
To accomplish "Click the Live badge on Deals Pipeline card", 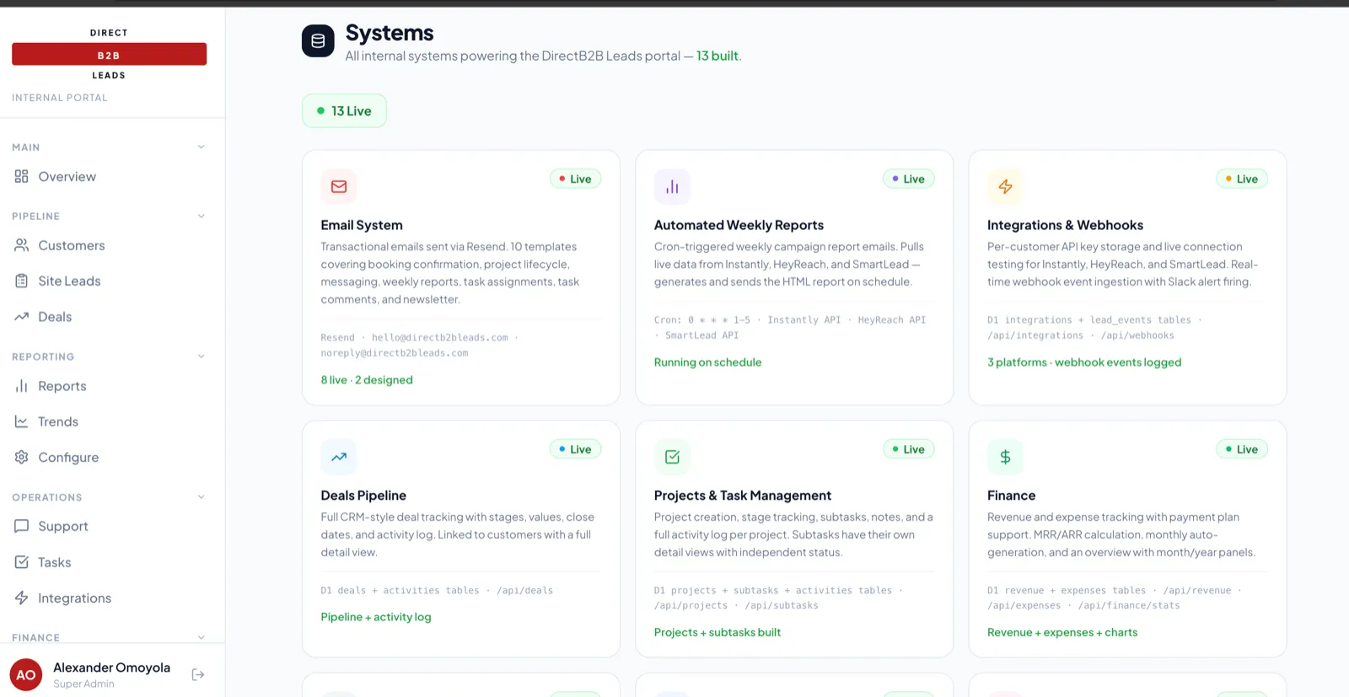I will click(575, 449).
